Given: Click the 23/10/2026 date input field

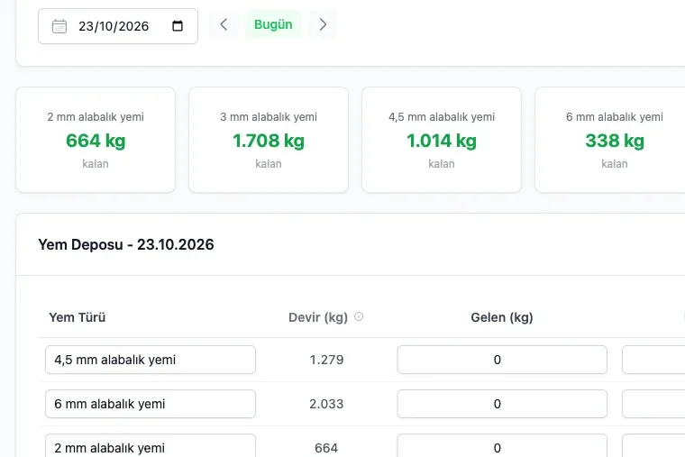Looking at the screenshot, I should [x=118, y=26].
